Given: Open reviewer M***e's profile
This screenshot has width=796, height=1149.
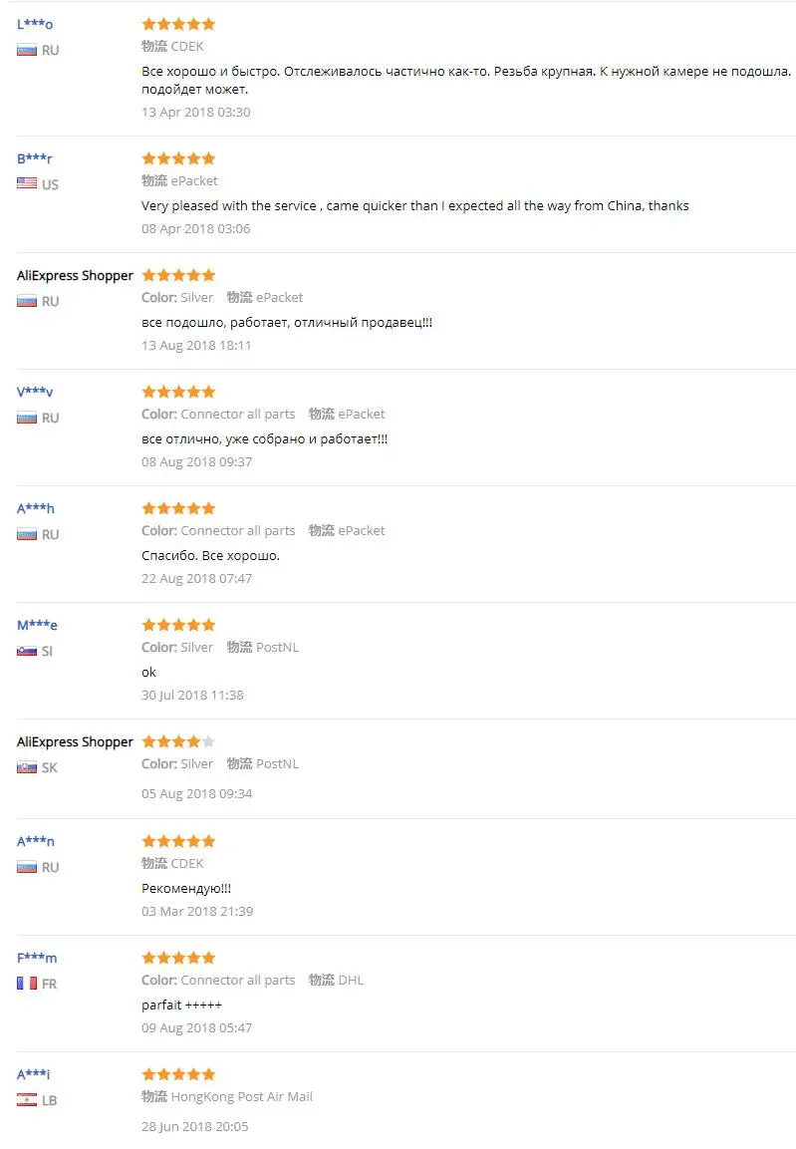Looking at the screenshot, I should point(37,625).
